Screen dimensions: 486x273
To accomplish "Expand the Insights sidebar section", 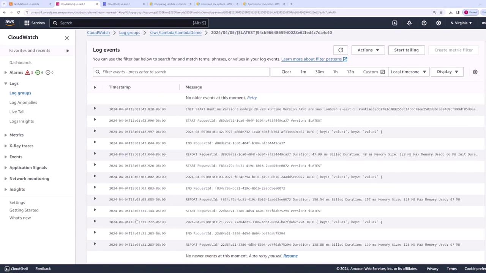I will (6, 190).
